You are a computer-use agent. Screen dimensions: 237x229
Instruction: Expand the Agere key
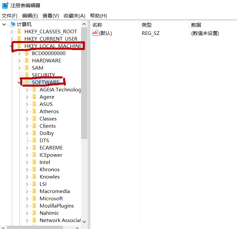click(x=27, y=97)
